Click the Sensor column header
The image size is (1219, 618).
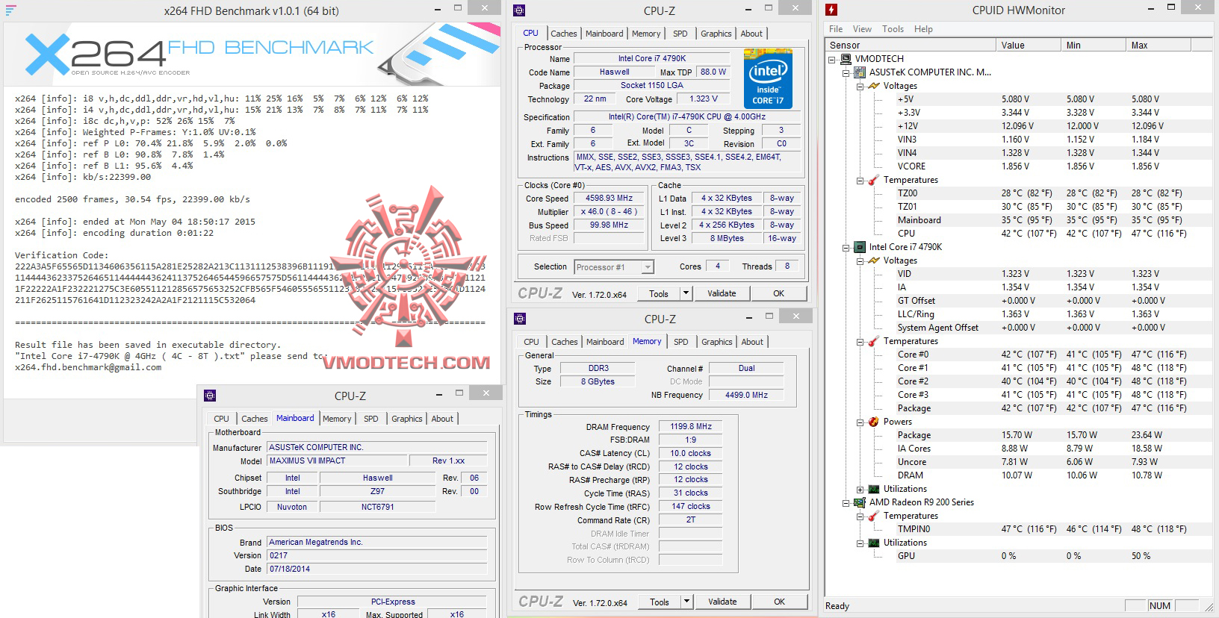[911, 46]
